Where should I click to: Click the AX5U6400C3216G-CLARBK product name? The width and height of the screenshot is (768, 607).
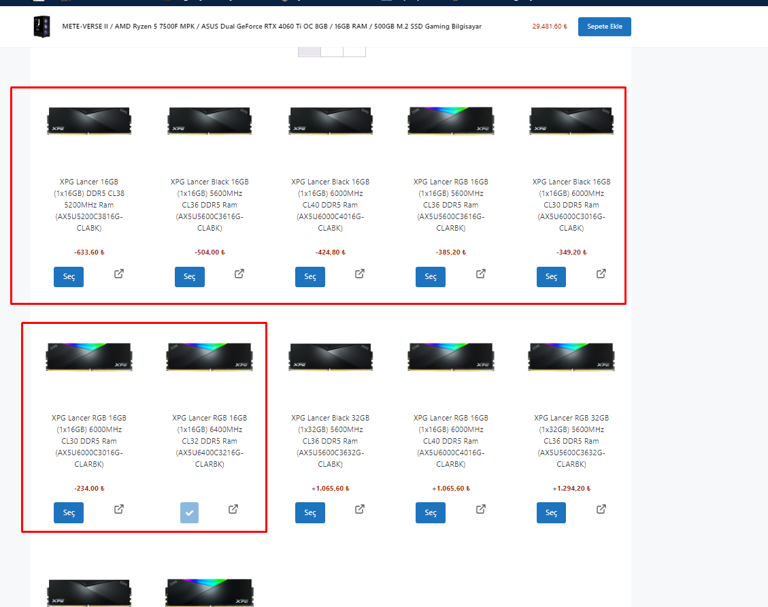point(210,441)
